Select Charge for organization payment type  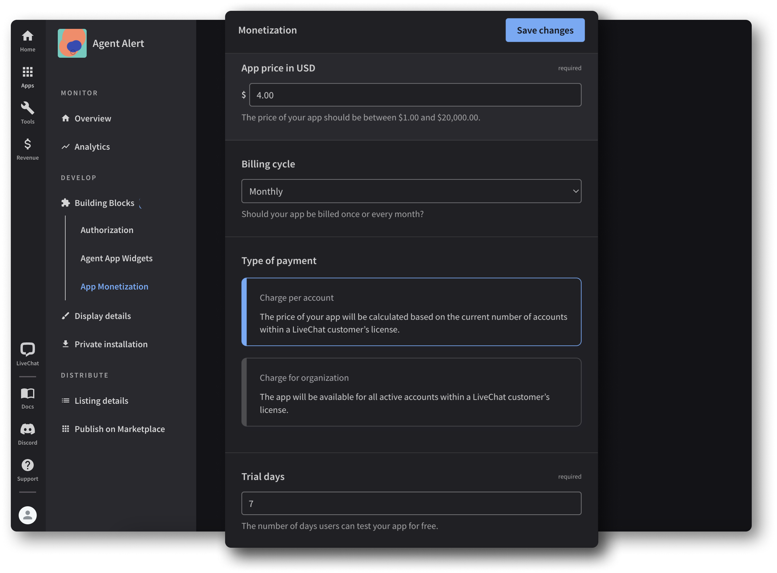pyautogui.click(x=411, y=392)
